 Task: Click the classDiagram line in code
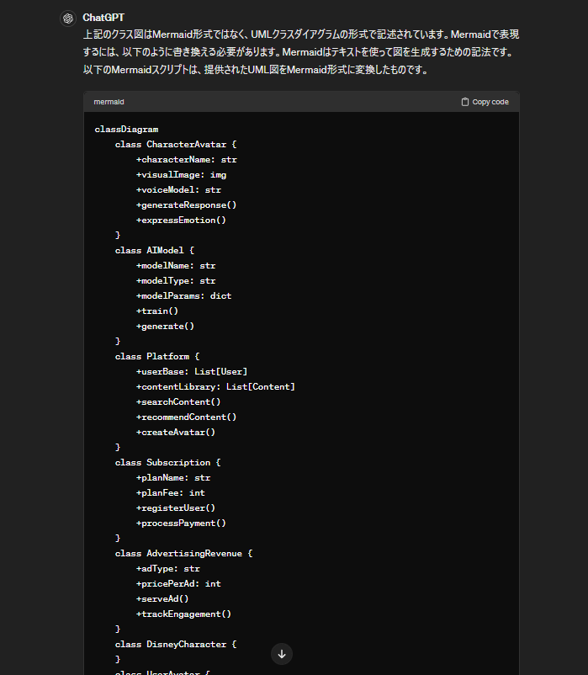[x=126, y=129]
